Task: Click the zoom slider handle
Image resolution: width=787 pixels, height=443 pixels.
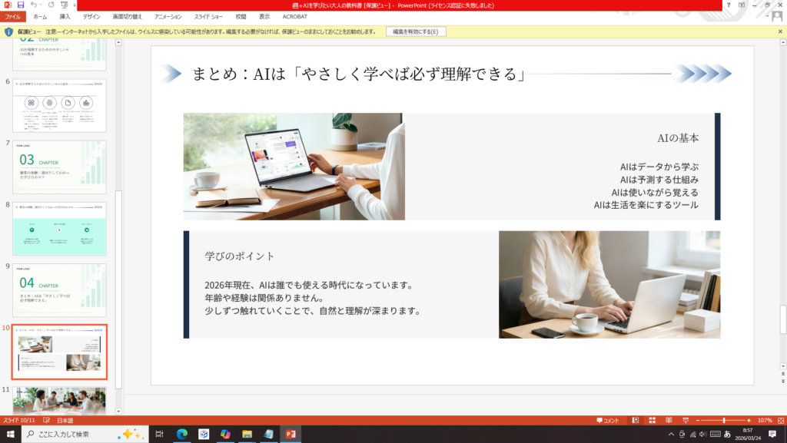Action: [x=723, y=421]
